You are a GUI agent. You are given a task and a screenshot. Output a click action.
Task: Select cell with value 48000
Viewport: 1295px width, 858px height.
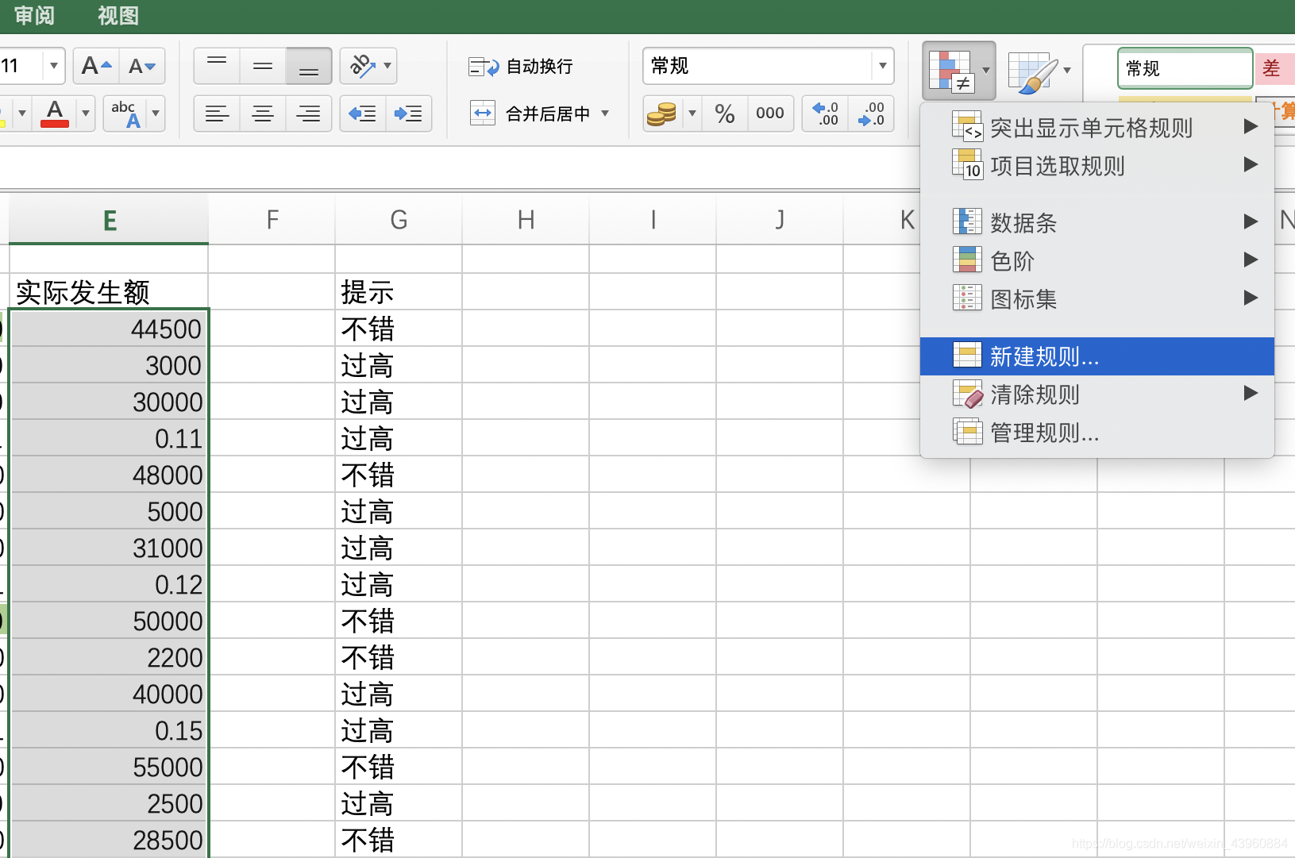(x=109, y=475)
